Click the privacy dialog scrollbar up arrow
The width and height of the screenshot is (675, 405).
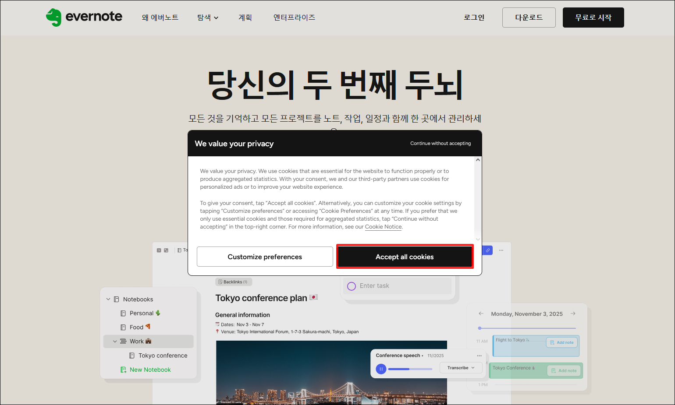click(x=478, y=160)
